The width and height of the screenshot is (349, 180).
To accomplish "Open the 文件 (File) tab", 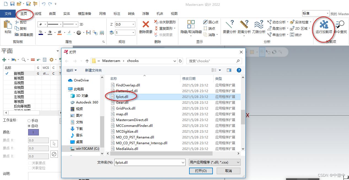I will click(8, 13).
